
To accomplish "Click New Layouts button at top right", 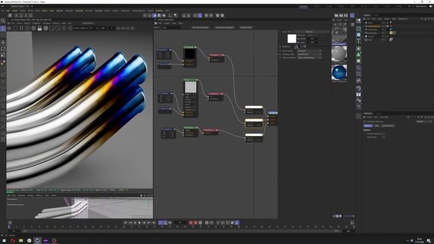I will [x=421, y=6].
